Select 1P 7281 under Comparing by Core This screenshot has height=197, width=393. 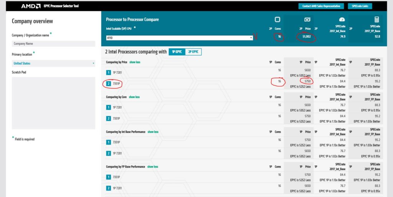117,107
